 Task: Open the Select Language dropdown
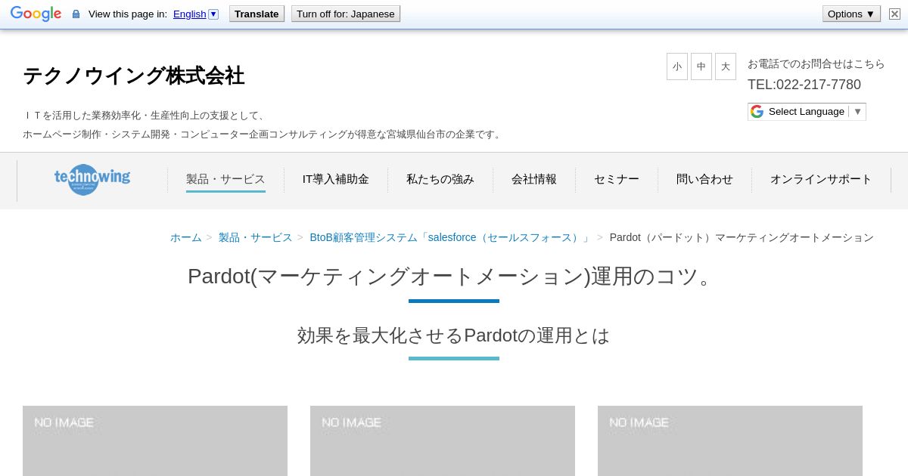807,112
